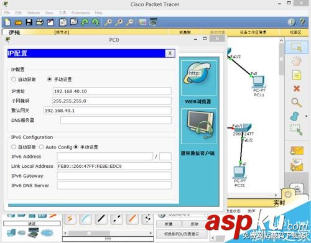Viewport: 311px width, 243px height.
Task: Open the drawing palette toolbar icon
Action: (x=142, y=22)
